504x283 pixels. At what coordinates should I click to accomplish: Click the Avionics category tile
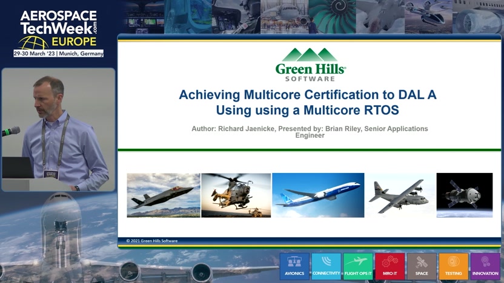click(x=294, y=266)
